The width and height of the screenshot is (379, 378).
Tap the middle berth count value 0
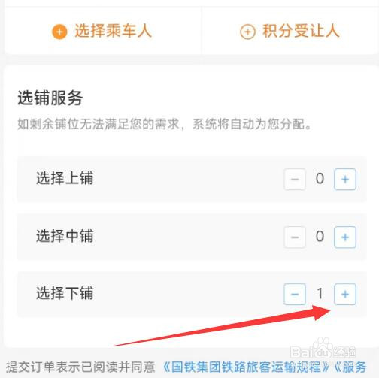click(320, 237)
